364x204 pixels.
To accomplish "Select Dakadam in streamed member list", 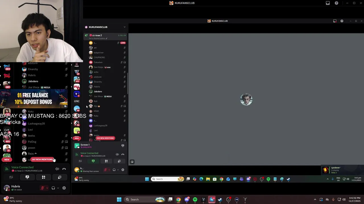I will (x=98, y=62).
